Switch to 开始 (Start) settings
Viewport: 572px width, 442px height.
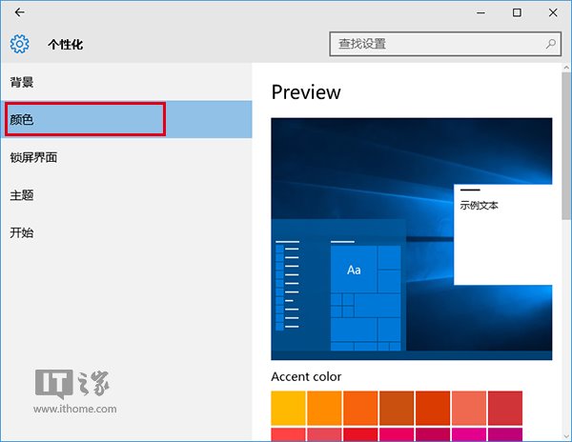pos(23,231)
